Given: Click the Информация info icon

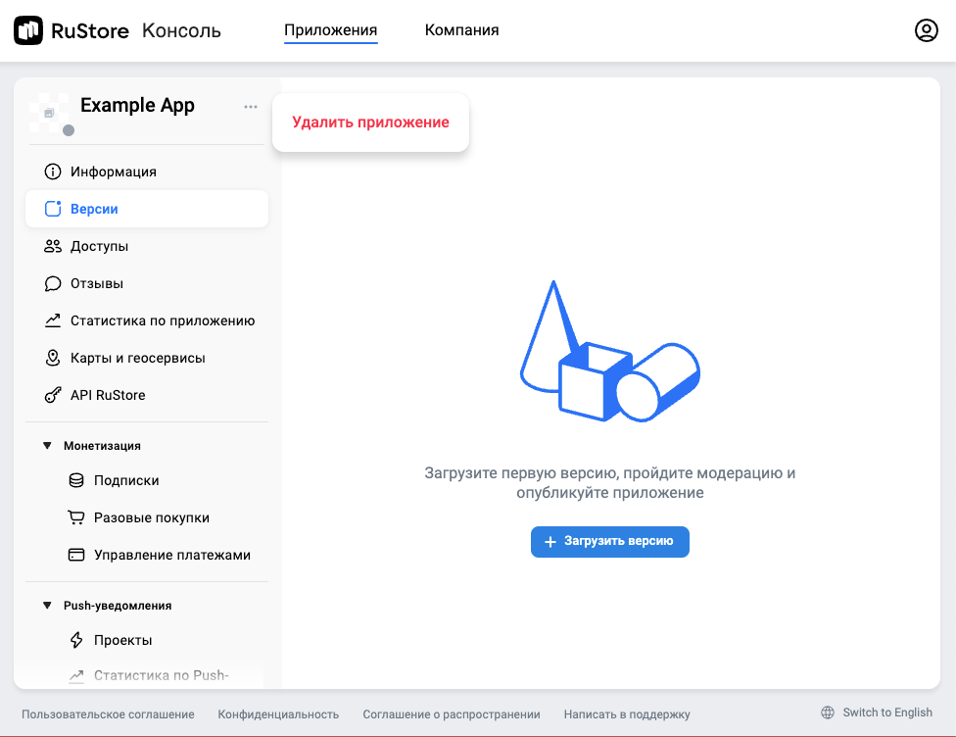Looking at the screenshot, I should pos(53,172).
